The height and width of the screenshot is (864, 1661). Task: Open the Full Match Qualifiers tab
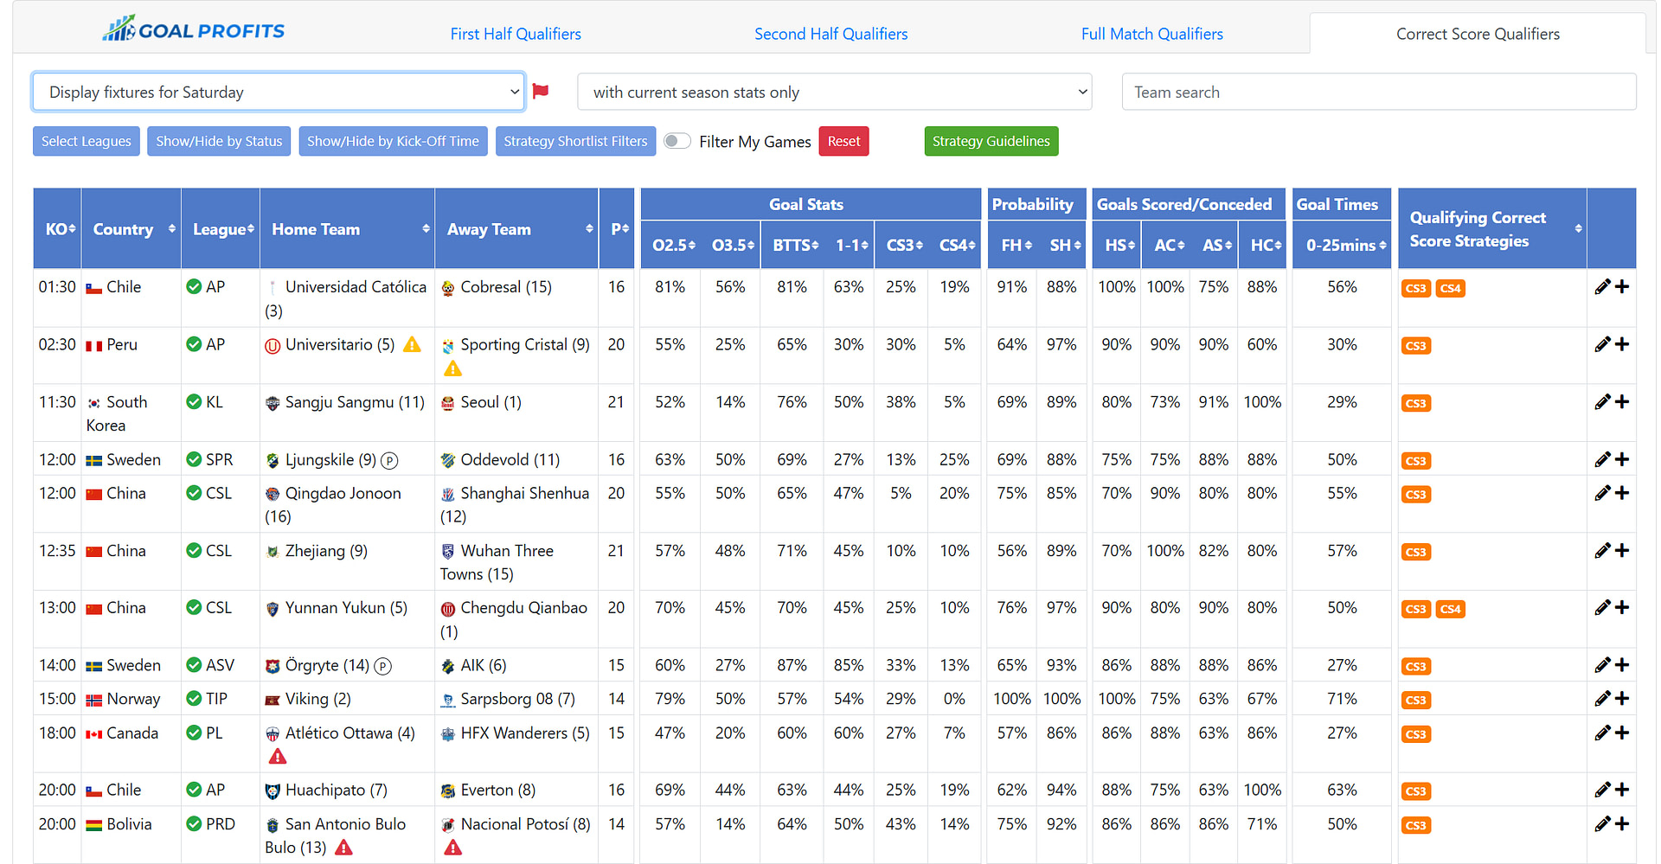(1152, 34)
